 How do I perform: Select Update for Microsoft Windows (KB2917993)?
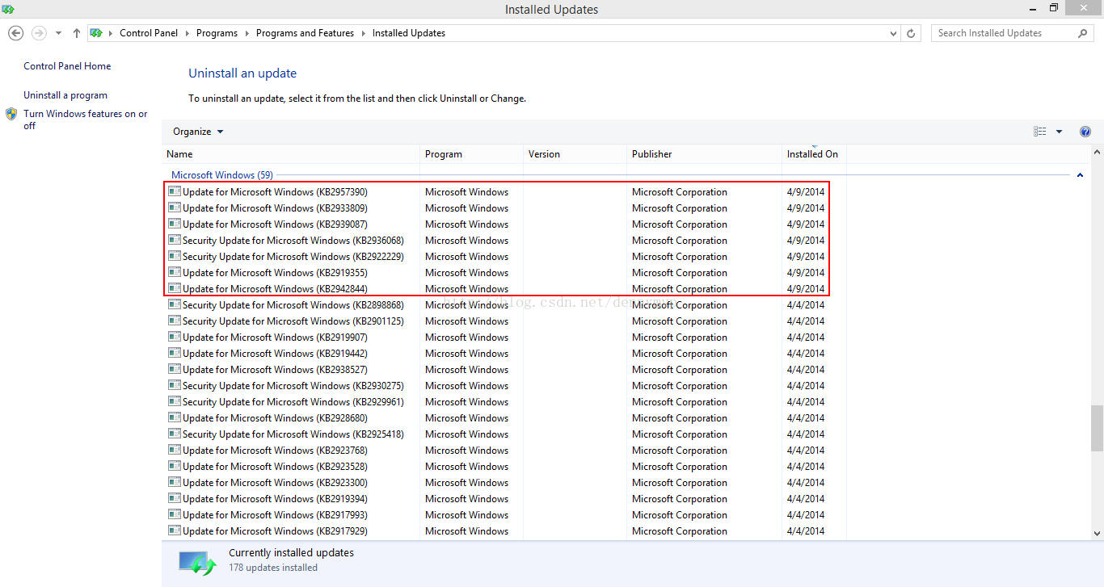coord(275,515)
